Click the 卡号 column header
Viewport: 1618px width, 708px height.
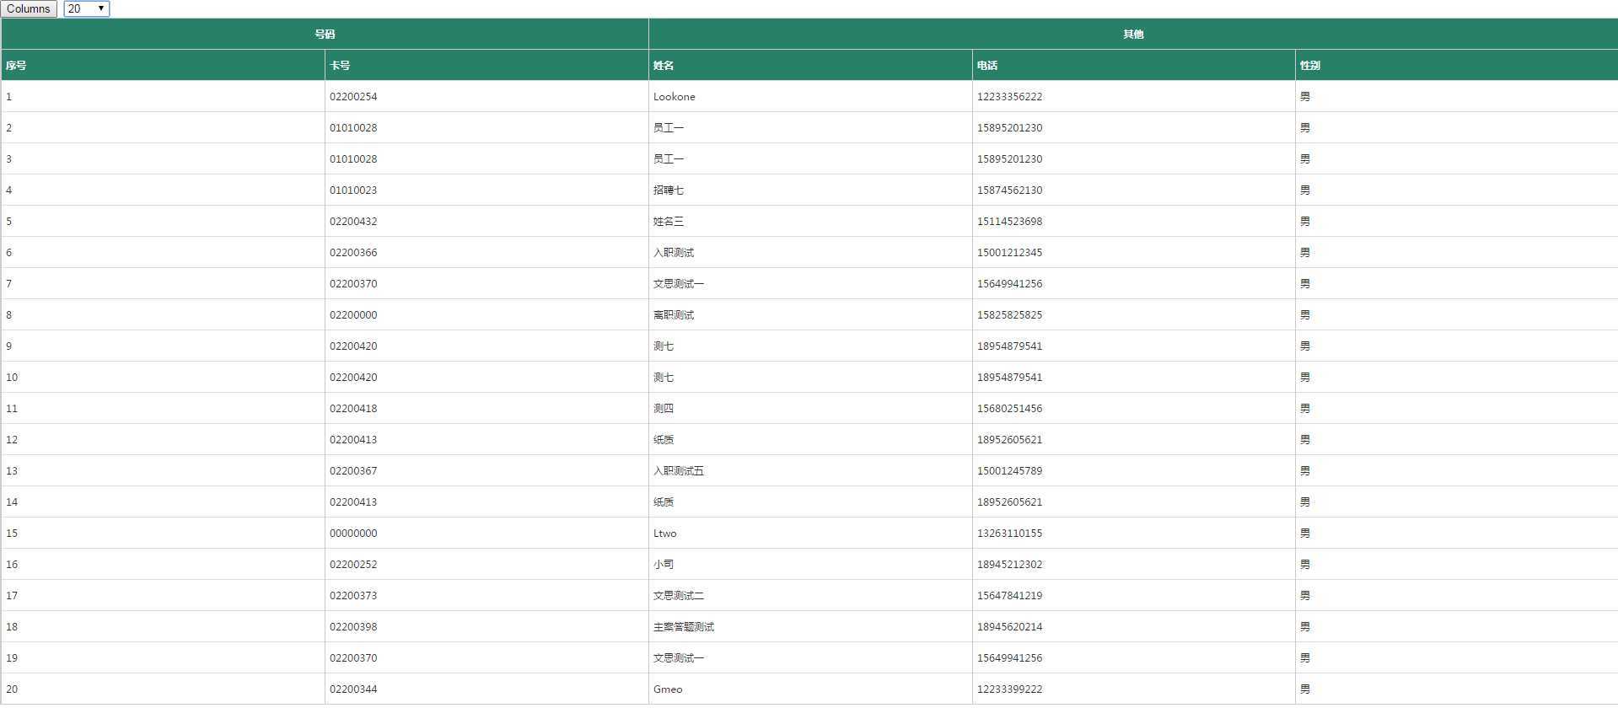pyautogui.click(x=486, y=66)
